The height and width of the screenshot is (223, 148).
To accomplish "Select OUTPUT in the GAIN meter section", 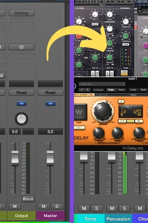I will [x=124, y=74].
